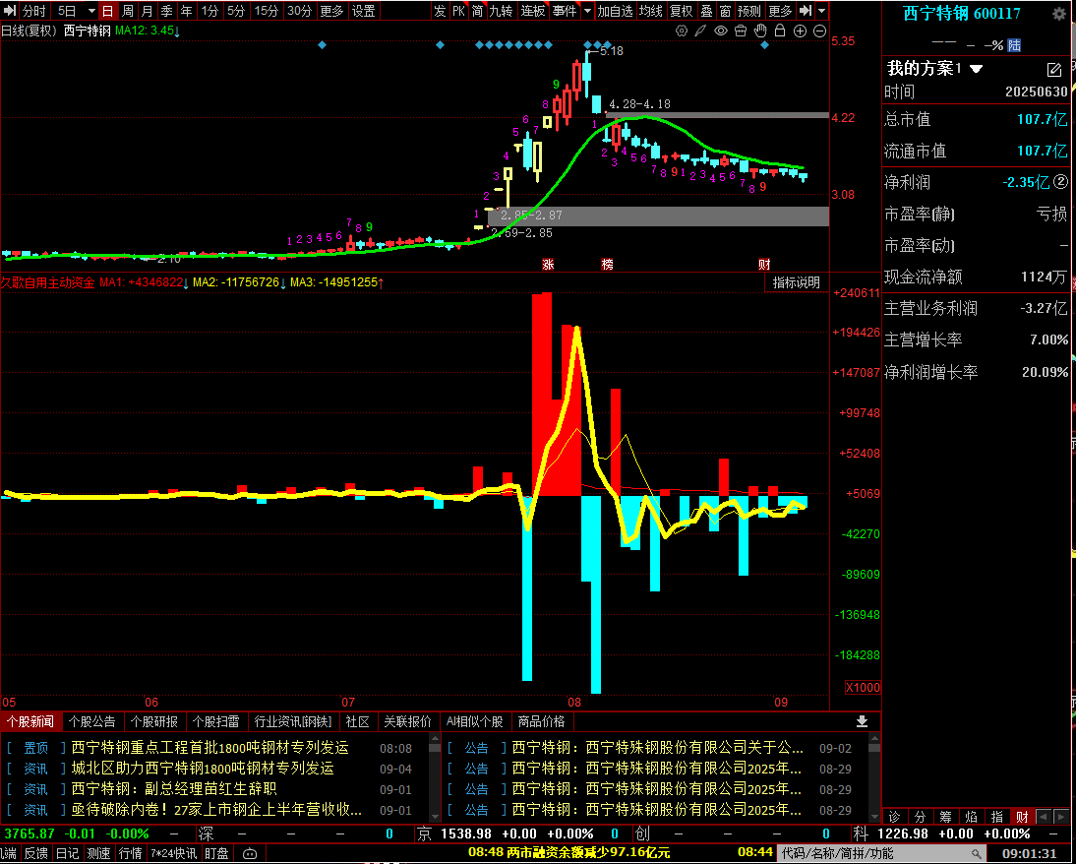Open 指标说明 indicator description
The width and height of the screenshot is (1076, 864).
coord(796,282)
